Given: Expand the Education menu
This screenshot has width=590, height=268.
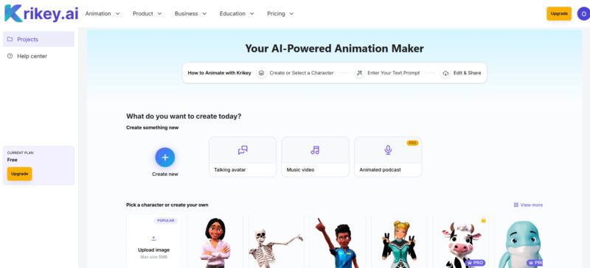Looking at the screenshot, I should tap(237, 13).
